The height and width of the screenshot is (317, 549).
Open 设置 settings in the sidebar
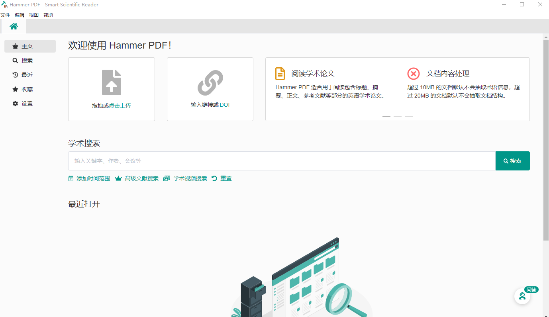(x=30, y=104)
